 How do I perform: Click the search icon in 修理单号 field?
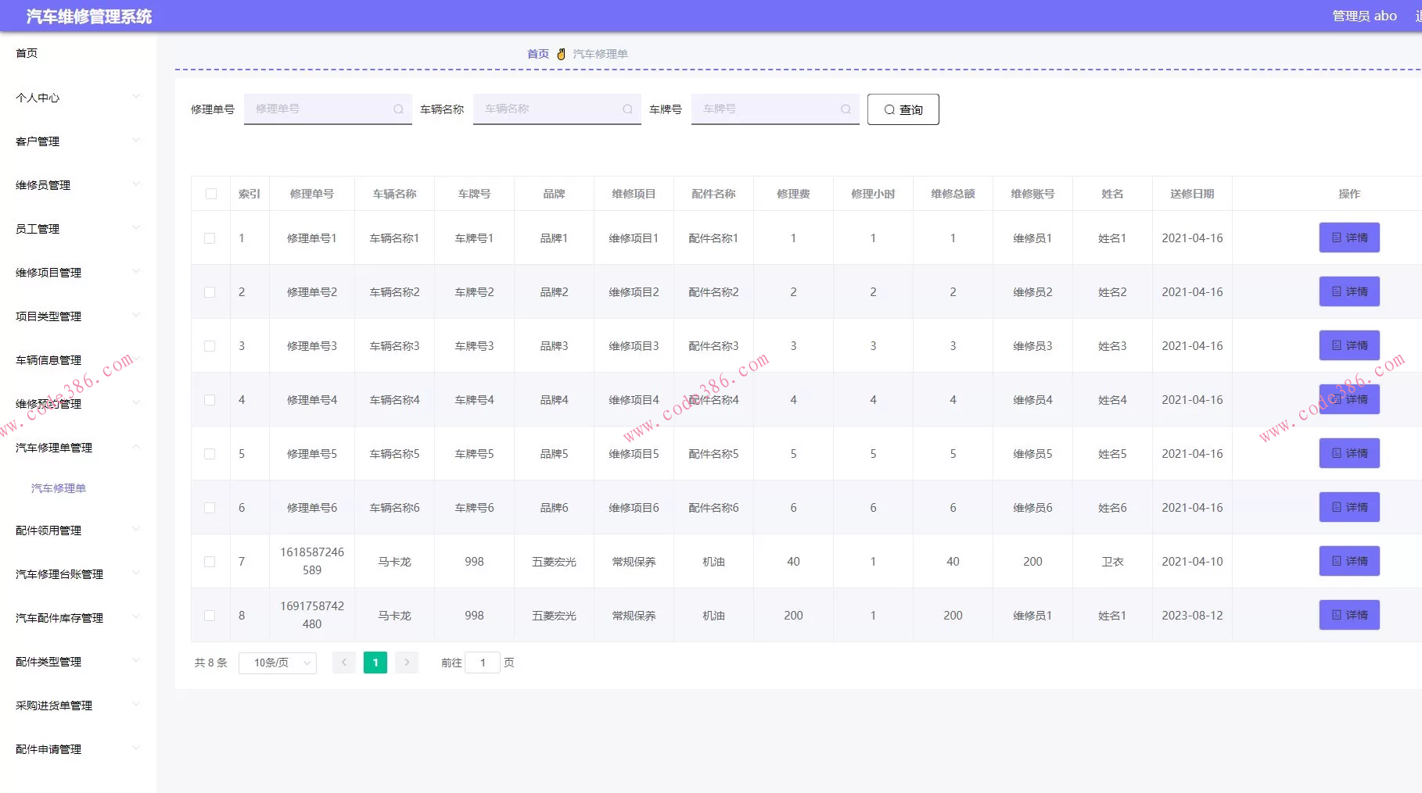(x=398, y=109)
